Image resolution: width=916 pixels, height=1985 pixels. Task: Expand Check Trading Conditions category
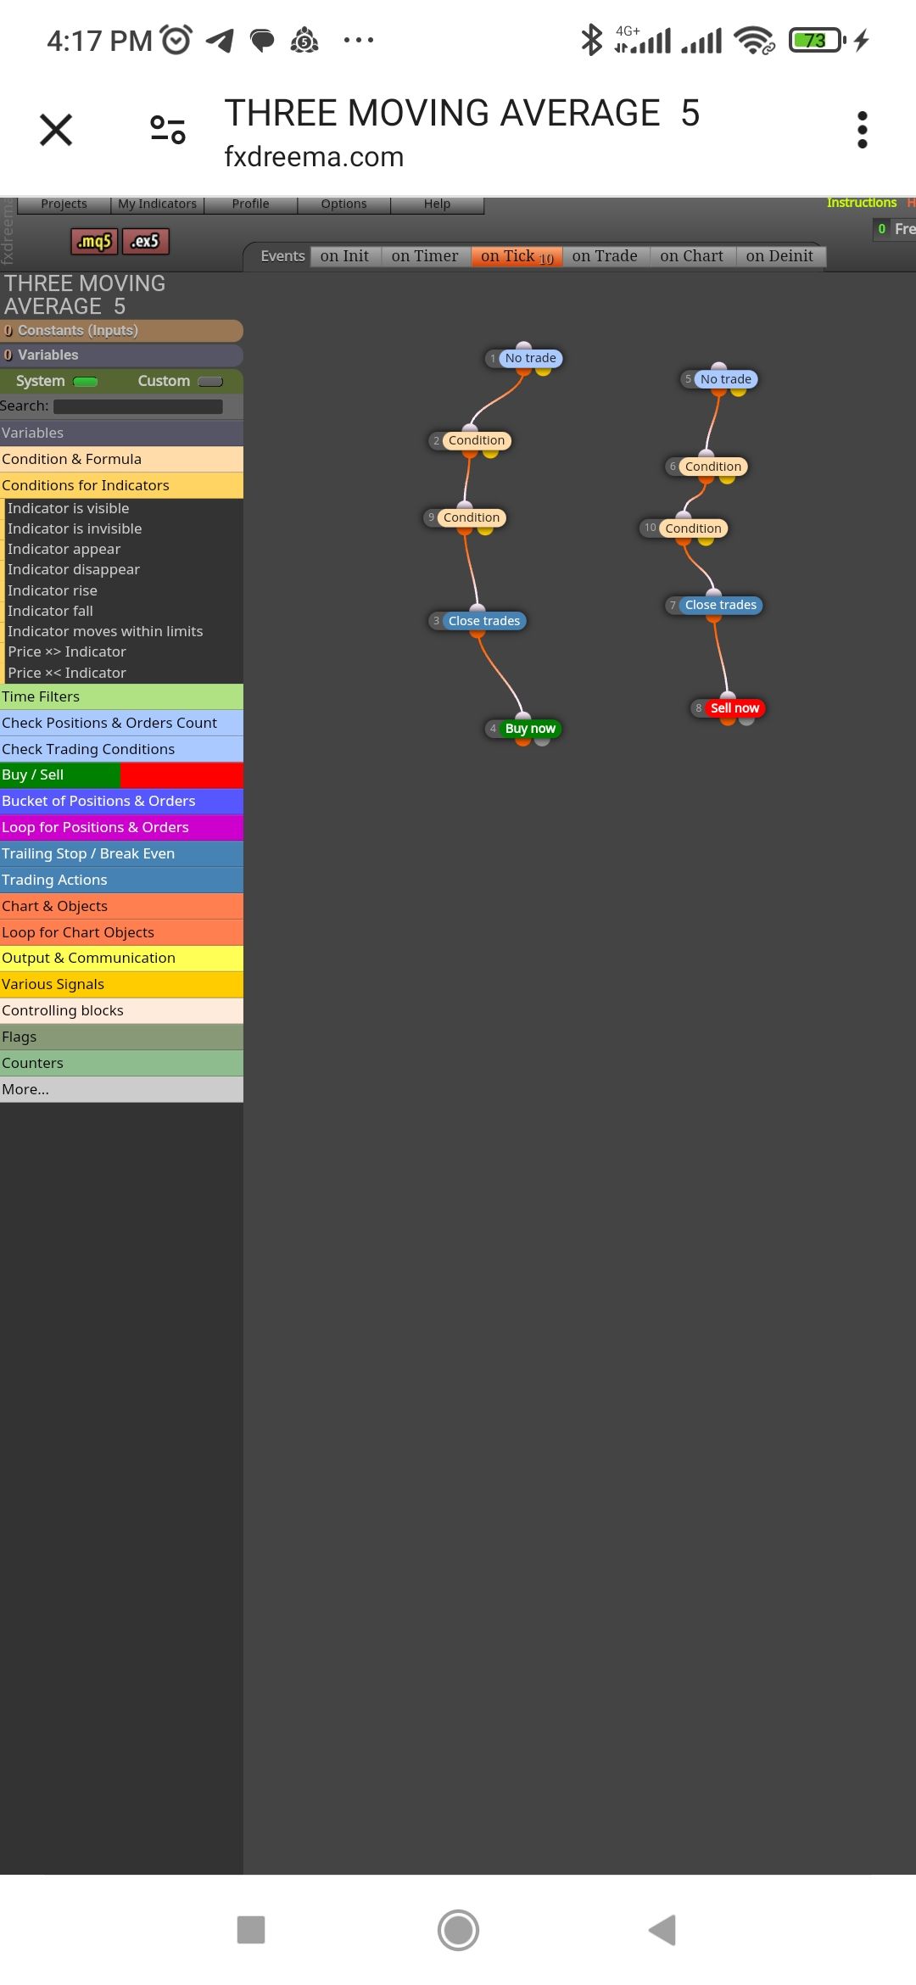click(x=121, y=749)
